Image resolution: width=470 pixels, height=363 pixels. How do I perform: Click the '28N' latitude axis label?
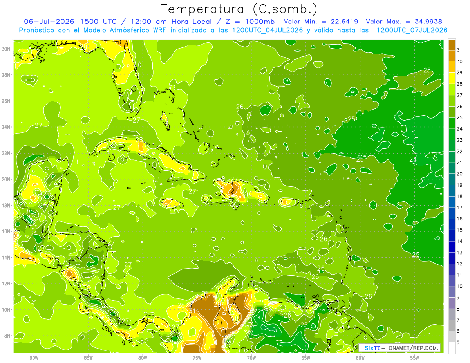pos(6,75)
